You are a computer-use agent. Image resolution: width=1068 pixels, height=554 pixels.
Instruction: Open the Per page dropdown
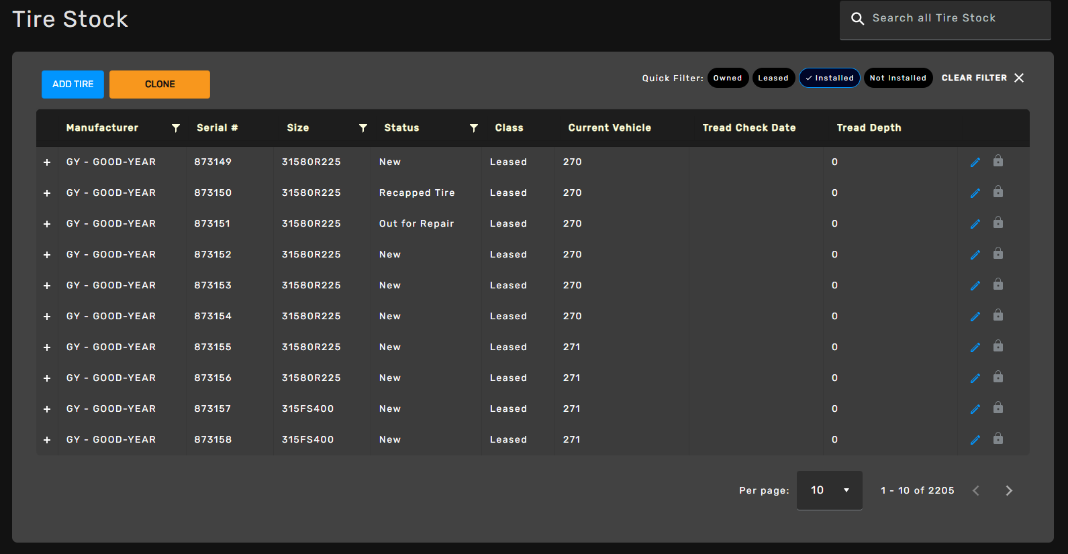click(829, 490)
